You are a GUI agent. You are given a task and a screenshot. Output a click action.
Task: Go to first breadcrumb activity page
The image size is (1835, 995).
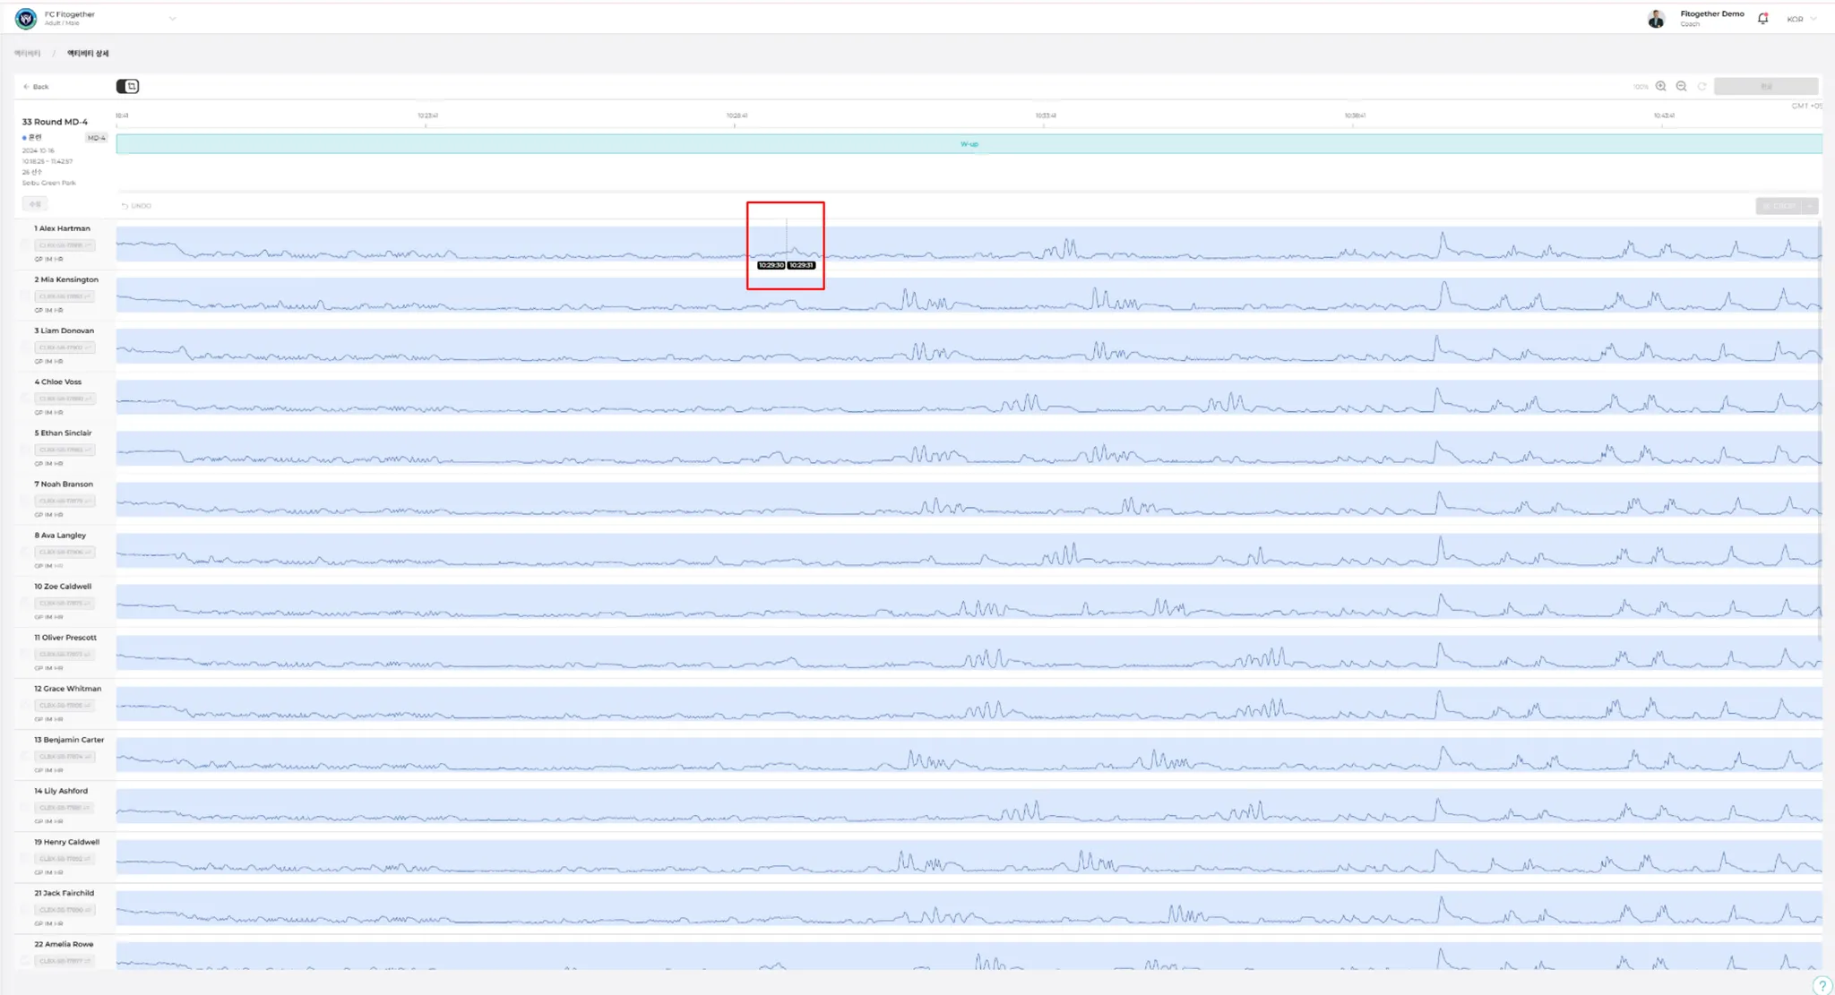pyautogui.click(x=27, y=54)
